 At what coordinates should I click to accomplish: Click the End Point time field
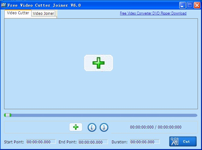coord(93,142)
